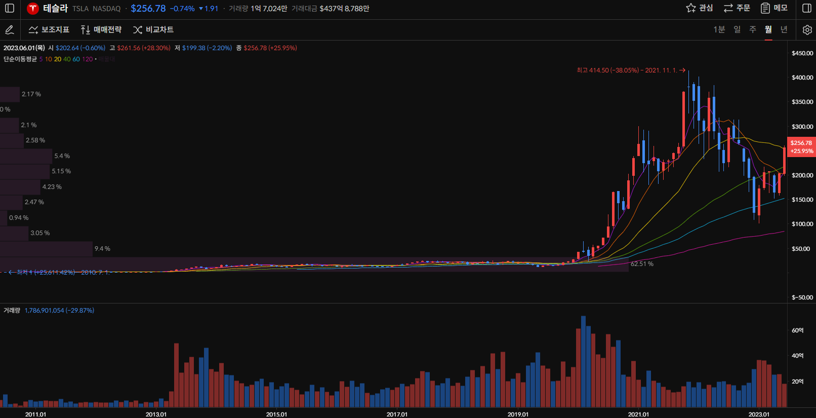Click the 시 $202.64 open value
The height and width of the screenshot is (418, 816).
pos(77,48)
